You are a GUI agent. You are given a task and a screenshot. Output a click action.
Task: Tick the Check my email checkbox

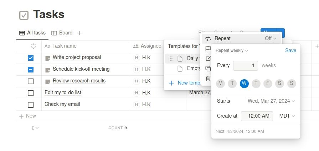point(31,104)
